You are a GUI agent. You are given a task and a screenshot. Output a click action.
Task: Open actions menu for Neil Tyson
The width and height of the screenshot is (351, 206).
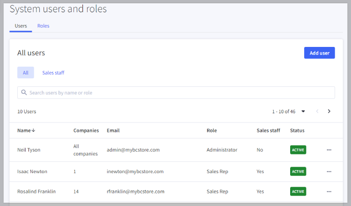pos(329,150)
